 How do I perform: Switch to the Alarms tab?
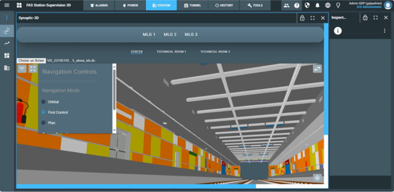99,5
